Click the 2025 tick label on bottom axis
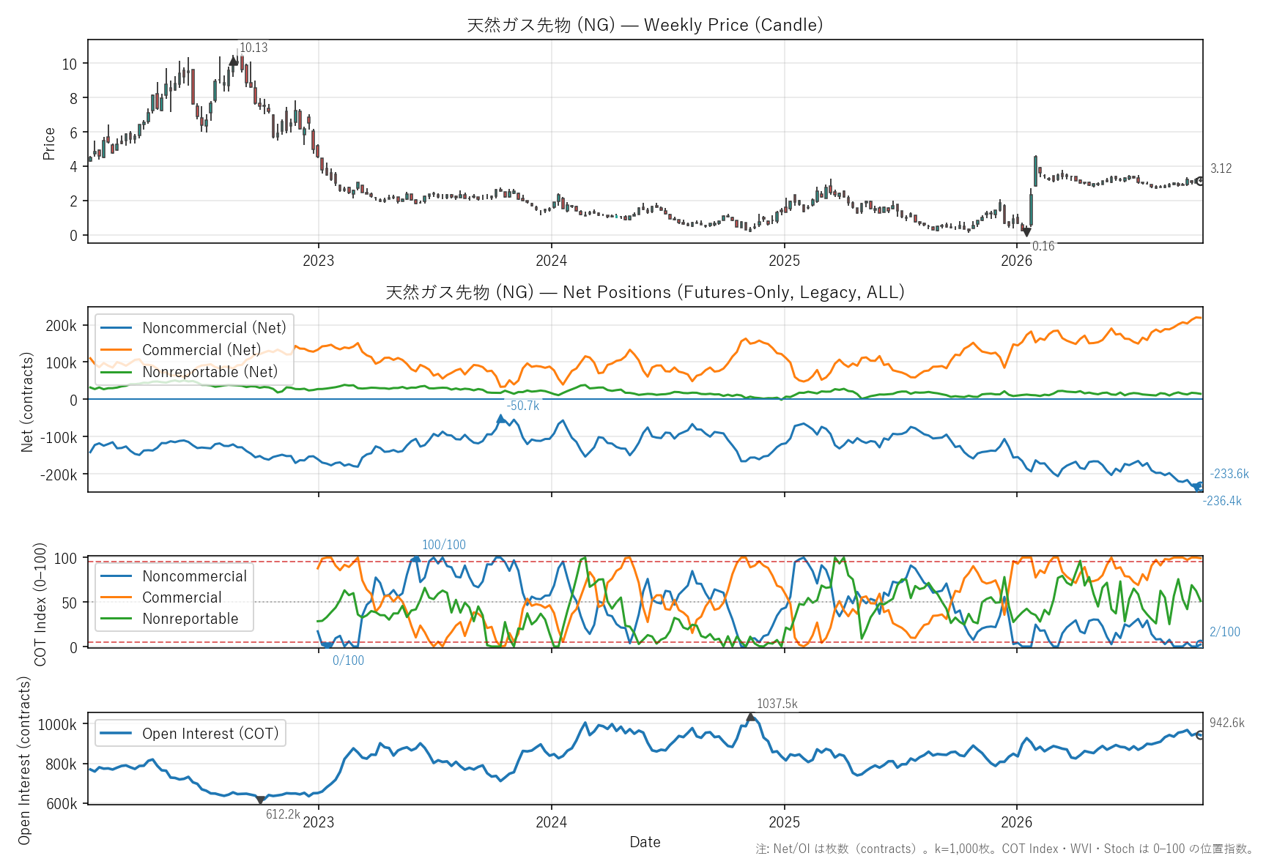Viewport: 1266px width, 864px height. pyautogui.click(x=784, y=822)
